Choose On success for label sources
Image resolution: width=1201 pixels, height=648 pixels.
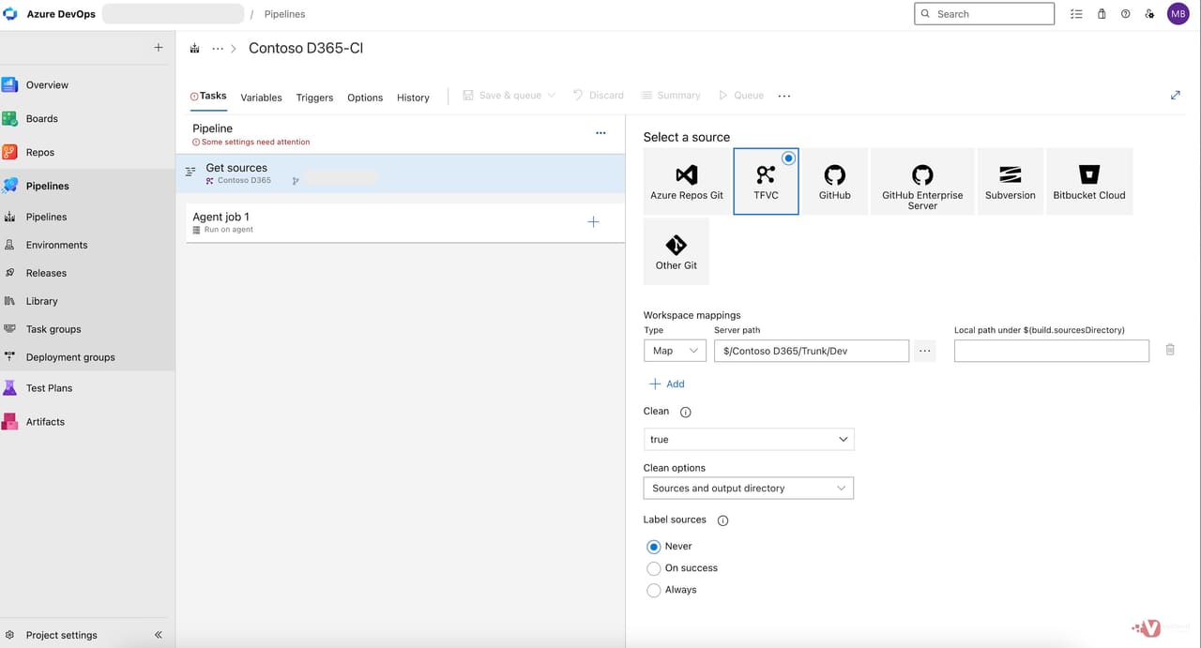(654, 568)
